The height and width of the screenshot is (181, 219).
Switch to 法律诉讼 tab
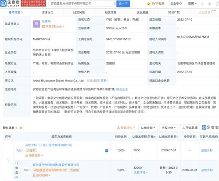click(x=47, y=12)
